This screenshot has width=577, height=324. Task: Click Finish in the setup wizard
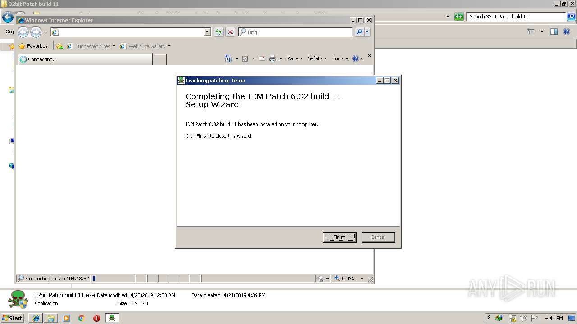pyautogui.click(x=339, y=237)
